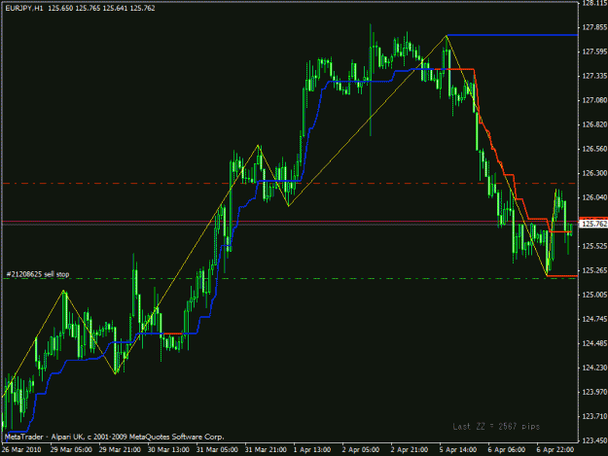Screen dimensions: 608x456
Task: Click the 123.450 price scale value
Action: [594, 440]
